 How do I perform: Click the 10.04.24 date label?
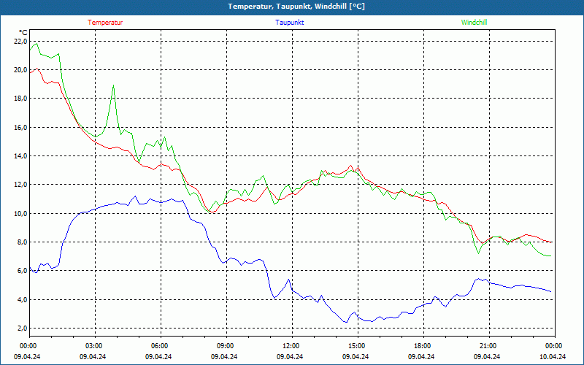553,356
